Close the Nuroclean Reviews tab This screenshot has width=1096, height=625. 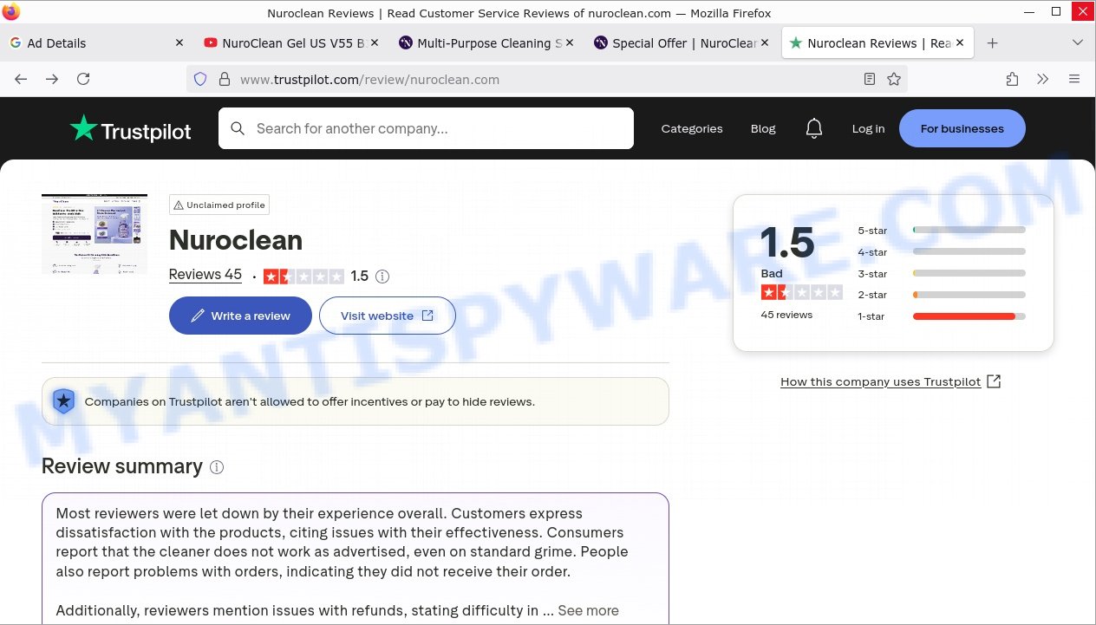(x=960, y=42)
